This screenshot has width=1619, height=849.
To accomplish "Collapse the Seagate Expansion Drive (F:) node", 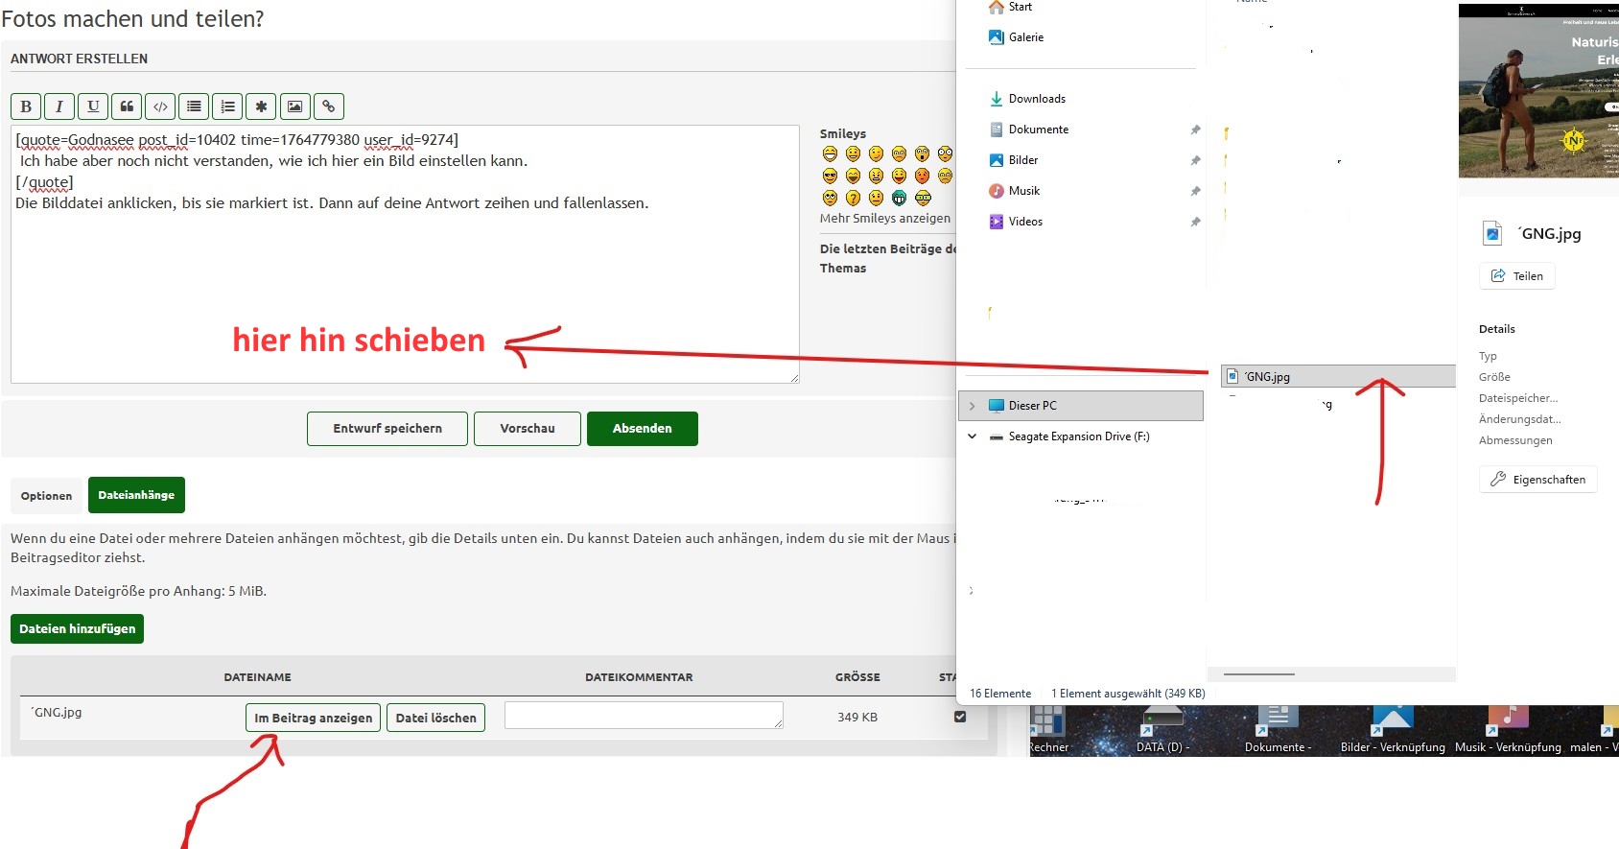I will [972, 436].
